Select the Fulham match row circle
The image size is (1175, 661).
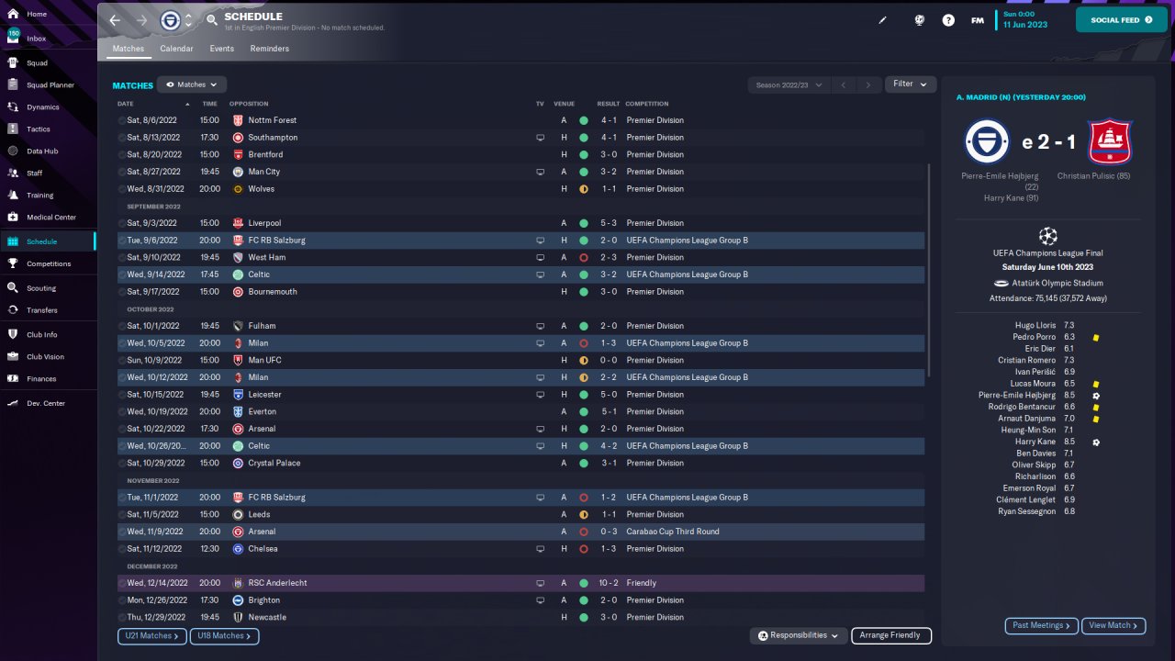pos(122,326)
